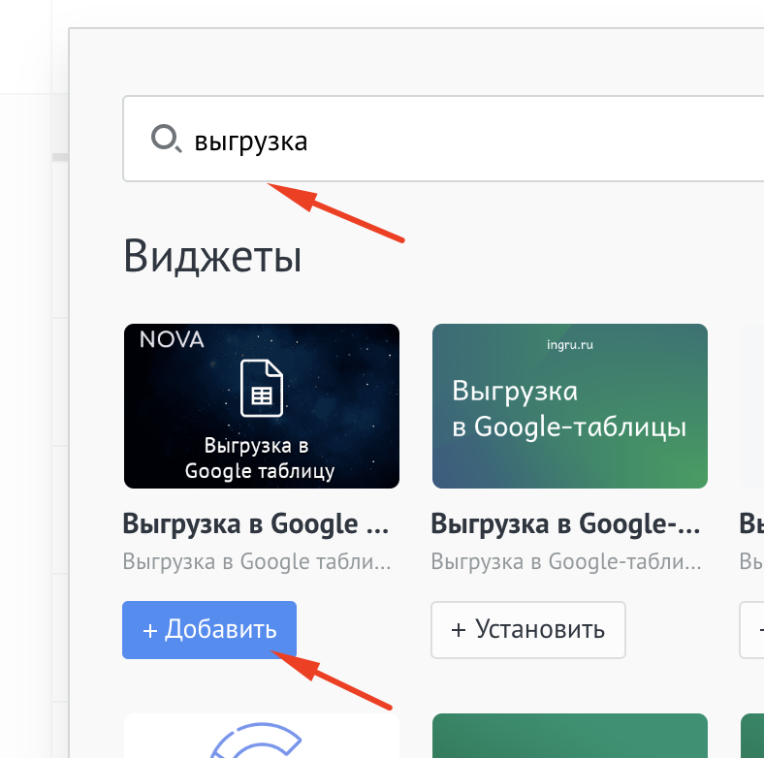Open the cut-off third widget title "Вы"
The height and width of the screenshot is (758, 764).
pyautogui.click(x=751, y=524)
